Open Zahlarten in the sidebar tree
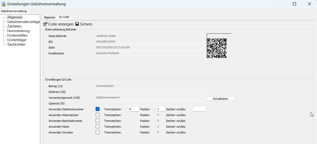This screenshot has height=144, width=317. (x=14, y=26)
